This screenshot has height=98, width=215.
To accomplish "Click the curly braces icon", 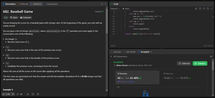I will [204, 9].
